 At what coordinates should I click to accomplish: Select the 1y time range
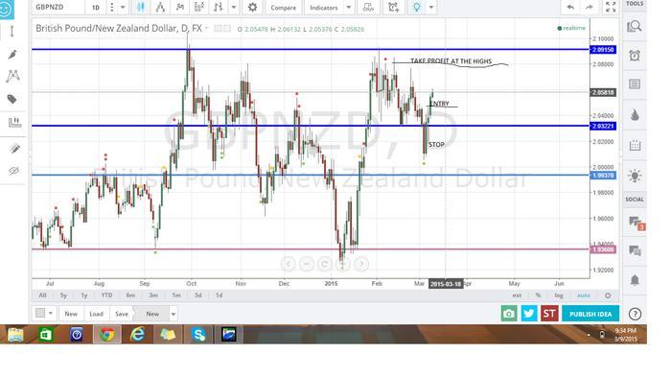[x=84, y=295]
